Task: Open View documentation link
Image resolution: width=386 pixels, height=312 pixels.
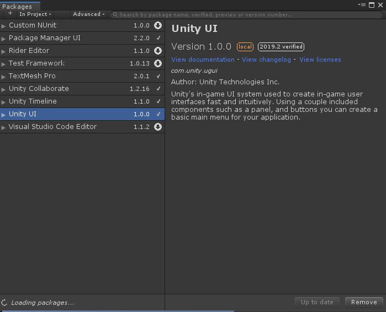Action: (x=203, y=60)
